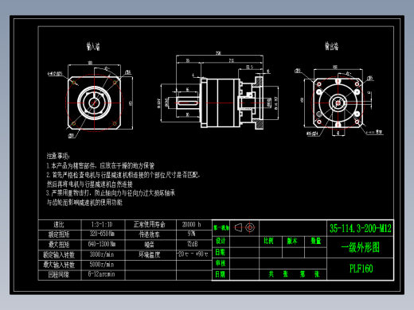Click the 注意事项 notes heading
This screenshot has height=310, width=414.
point(58,156)
